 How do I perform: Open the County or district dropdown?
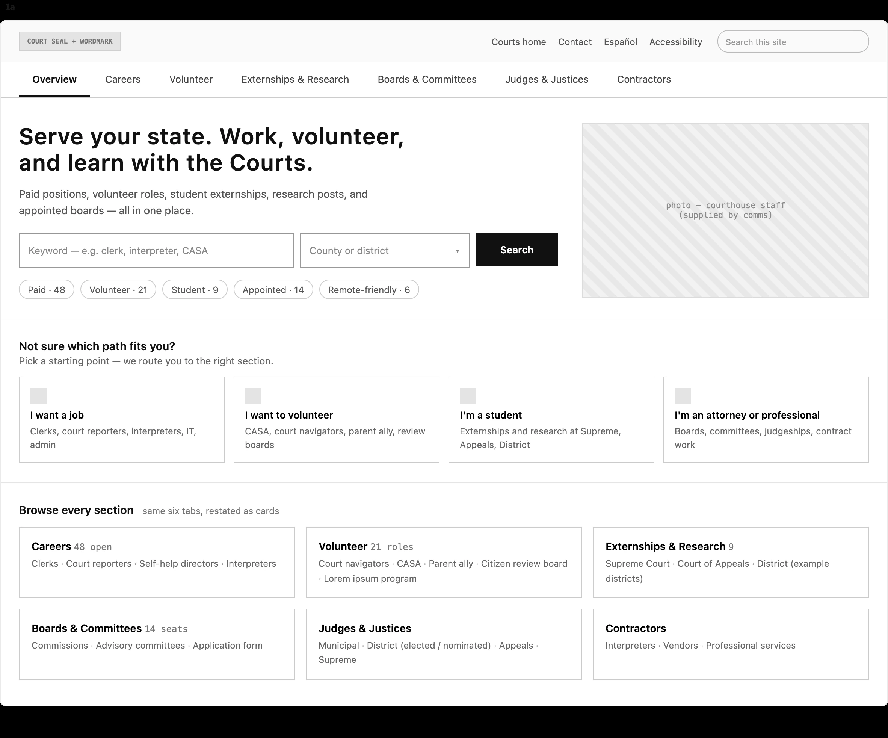click(384, 250)
